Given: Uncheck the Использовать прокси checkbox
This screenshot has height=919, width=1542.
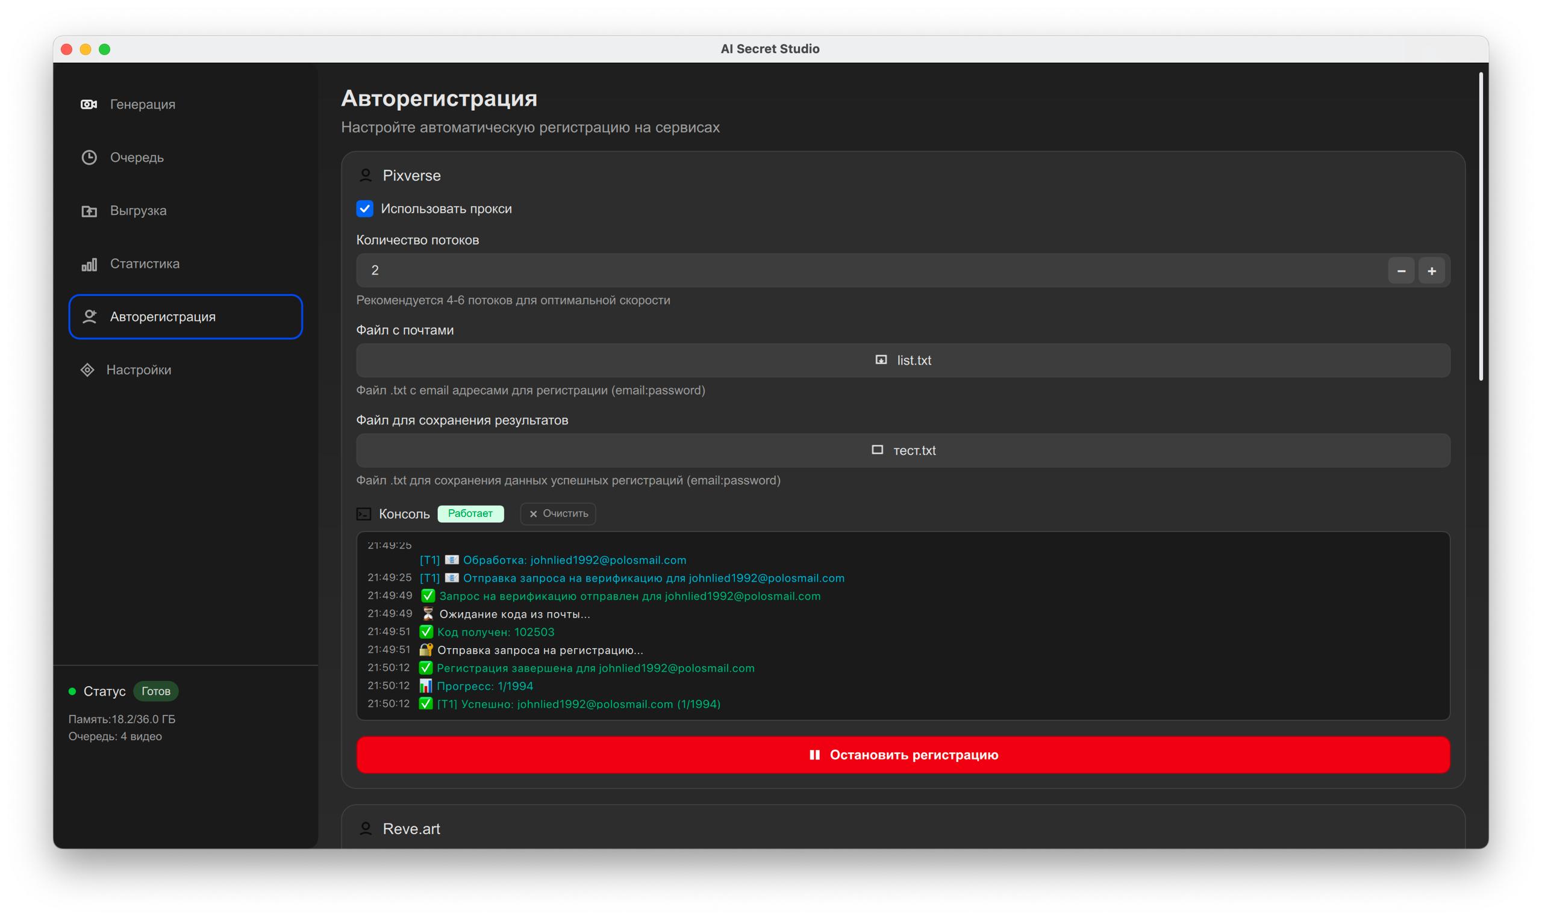Looking at the screenshot, I should (x=364, y=209).
